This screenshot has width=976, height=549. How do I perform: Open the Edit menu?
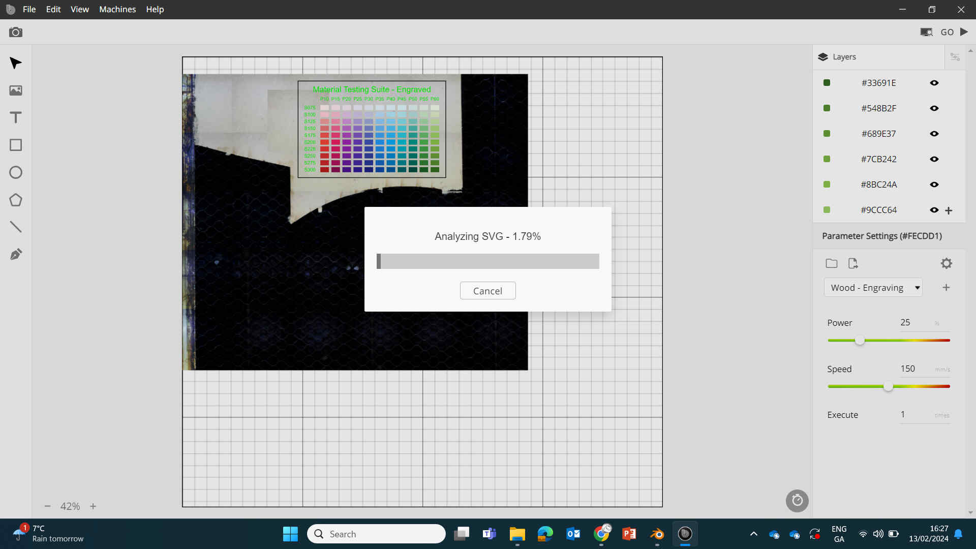click(x=53, y=9)
